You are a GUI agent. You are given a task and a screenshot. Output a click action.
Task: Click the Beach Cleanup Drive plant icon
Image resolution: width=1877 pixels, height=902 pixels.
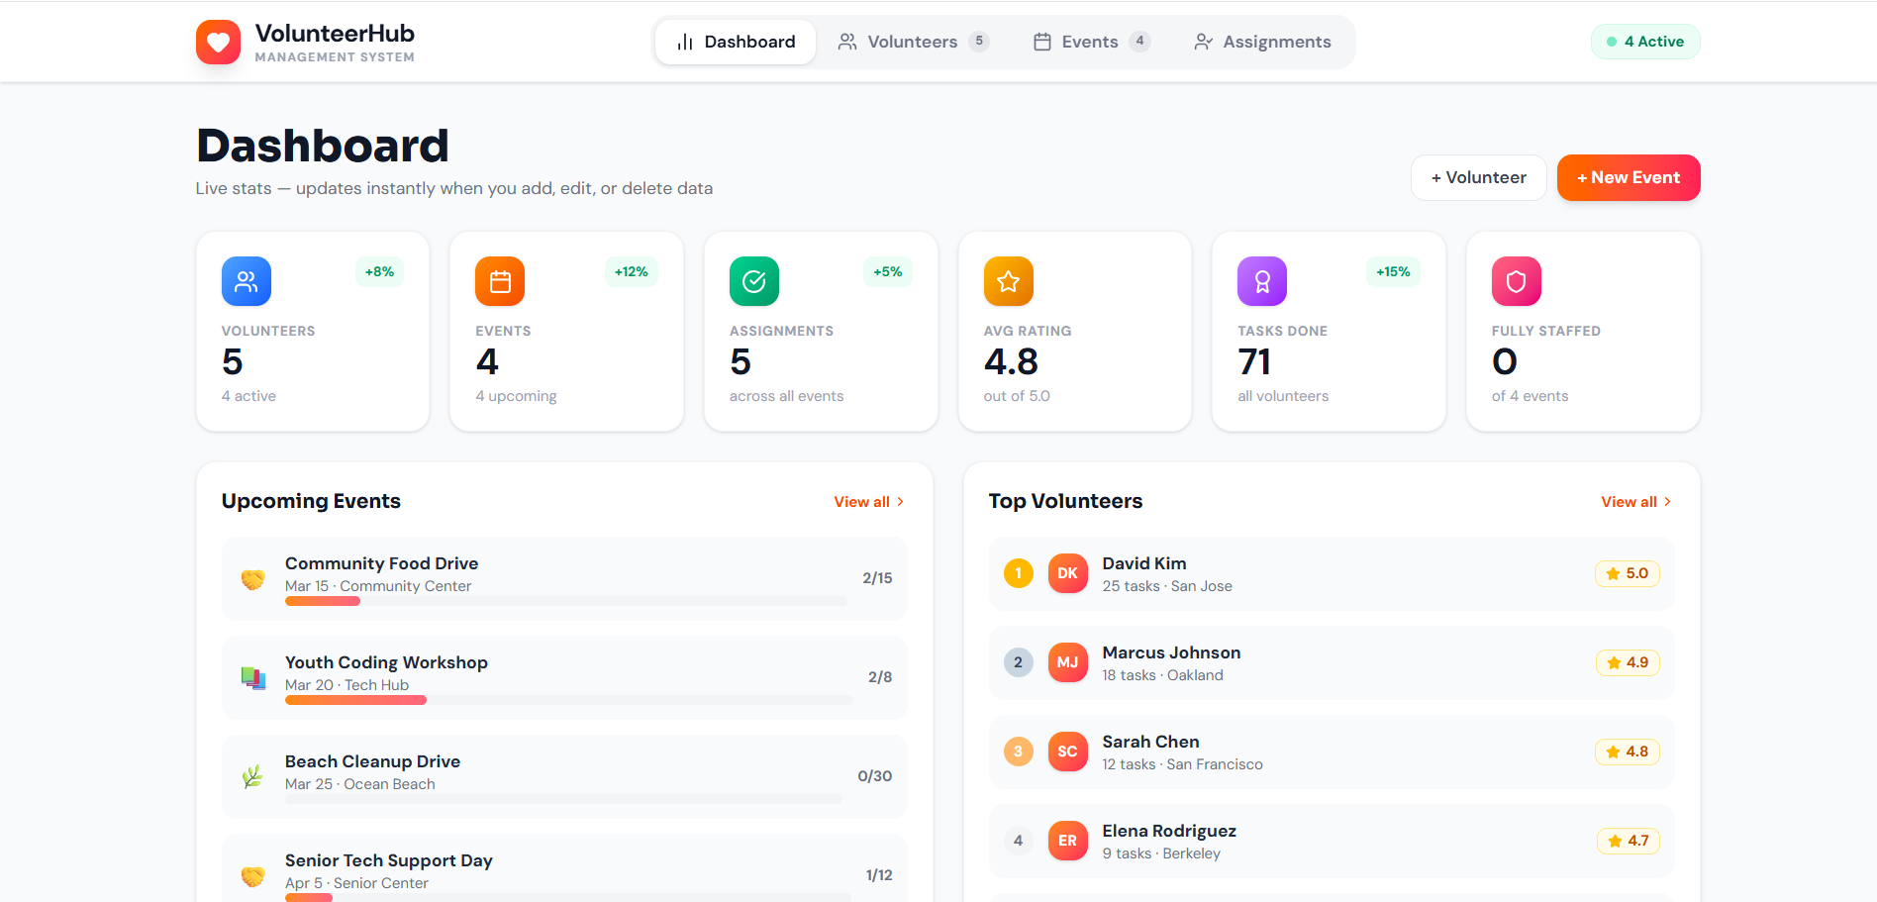tap(252, 776)
